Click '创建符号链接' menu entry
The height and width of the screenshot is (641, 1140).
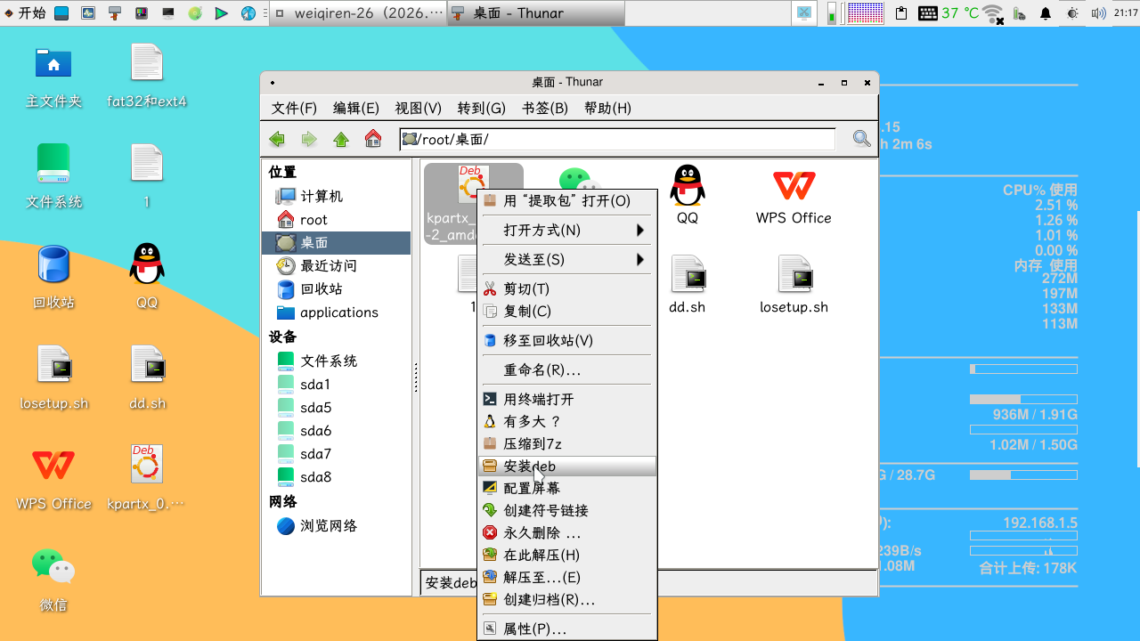[567, 510]
